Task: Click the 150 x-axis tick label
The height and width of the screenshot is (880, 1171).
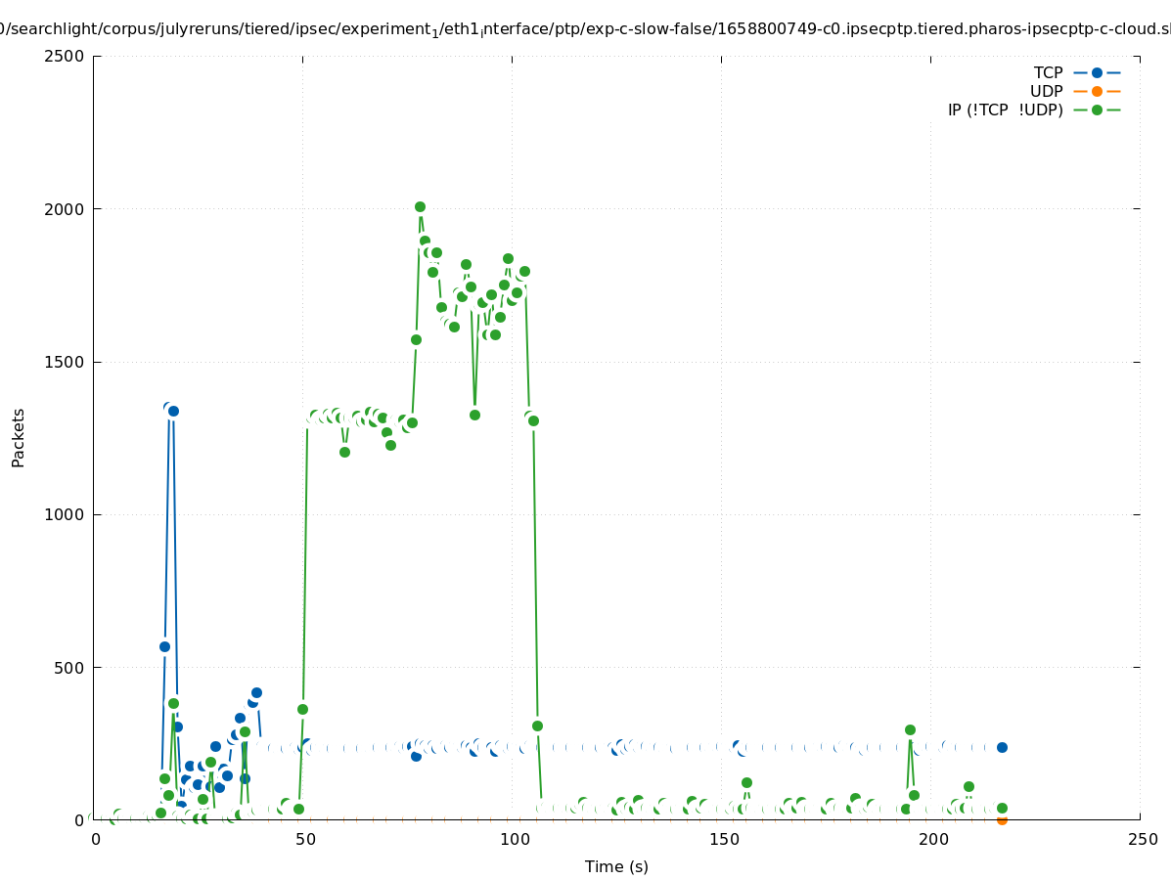Action: point(723,839)
